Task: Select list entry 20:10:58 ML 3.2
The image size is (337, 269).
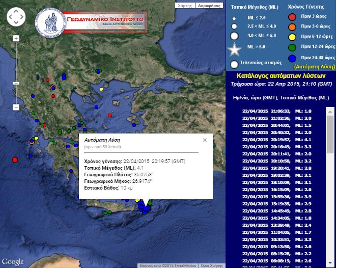Action: [276, 161]
